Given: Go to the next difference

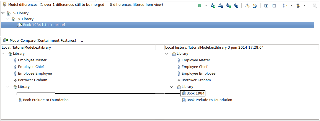Looking at the screenshot, I should tap(247, 6).
